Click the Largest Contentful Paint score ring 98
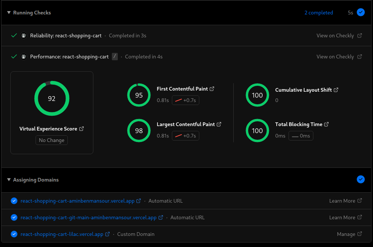373x247 pixels. pos(139,131)
